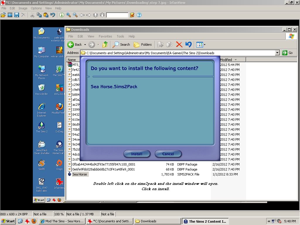
Task: Click the Paste clipboard icon
Action: tap(46, 15)
